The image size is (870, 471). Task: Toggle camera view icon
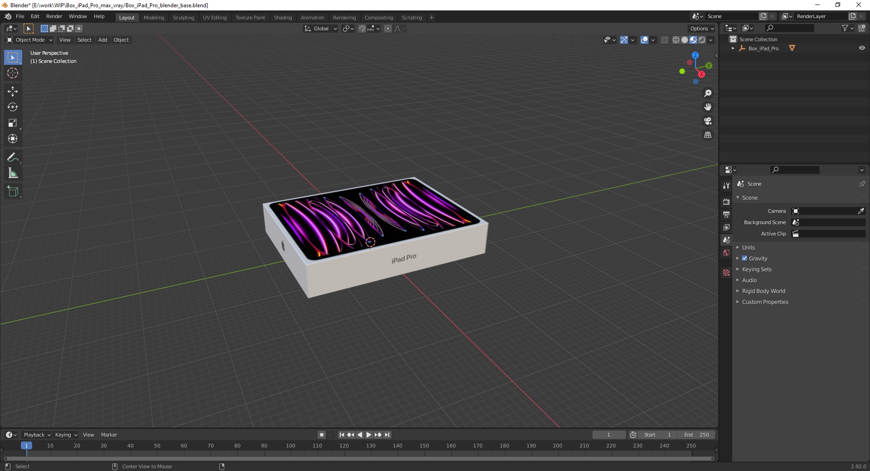click(x=708, y=121)
